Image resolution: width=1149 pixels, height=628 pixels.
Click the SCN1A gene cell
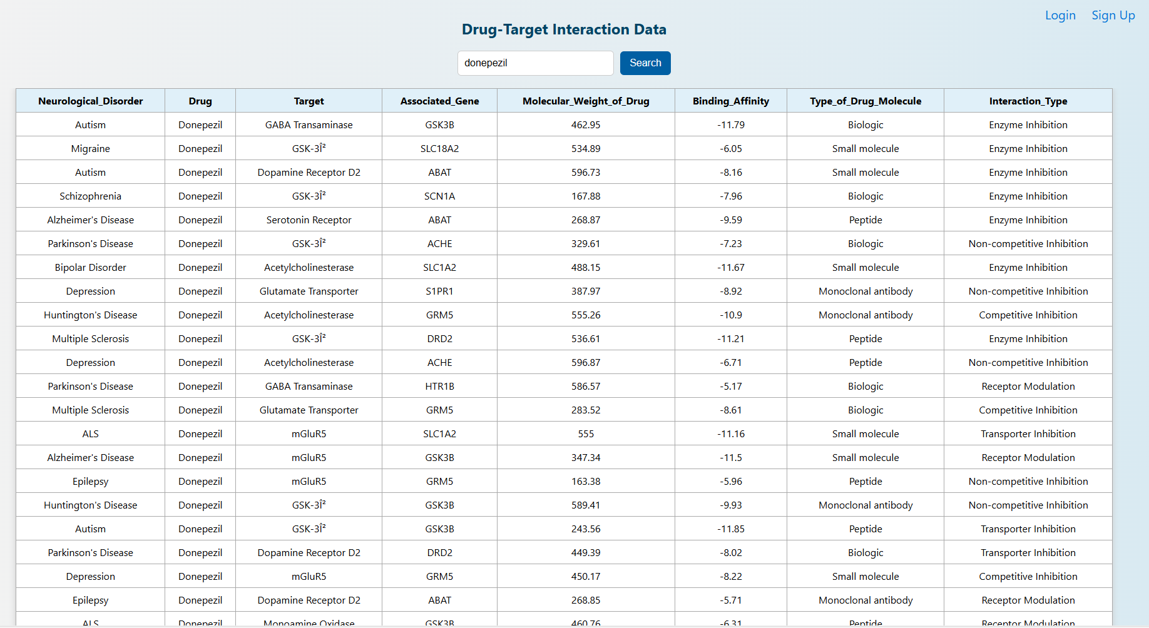[440, 196]
